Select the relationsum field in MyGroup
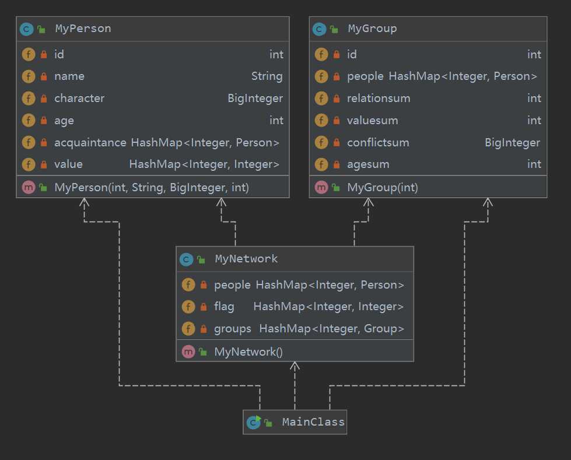The height and width of the screenshot is (460, 571). click(x=379, y=99)
